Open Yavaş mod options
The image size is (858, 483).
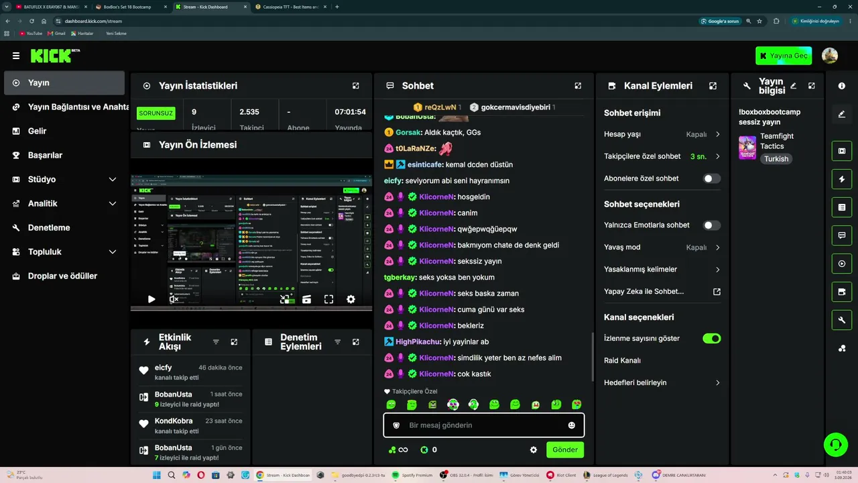[x=662, y=248]
